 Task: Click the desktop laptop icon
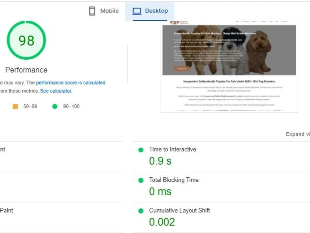coord(137,11)
